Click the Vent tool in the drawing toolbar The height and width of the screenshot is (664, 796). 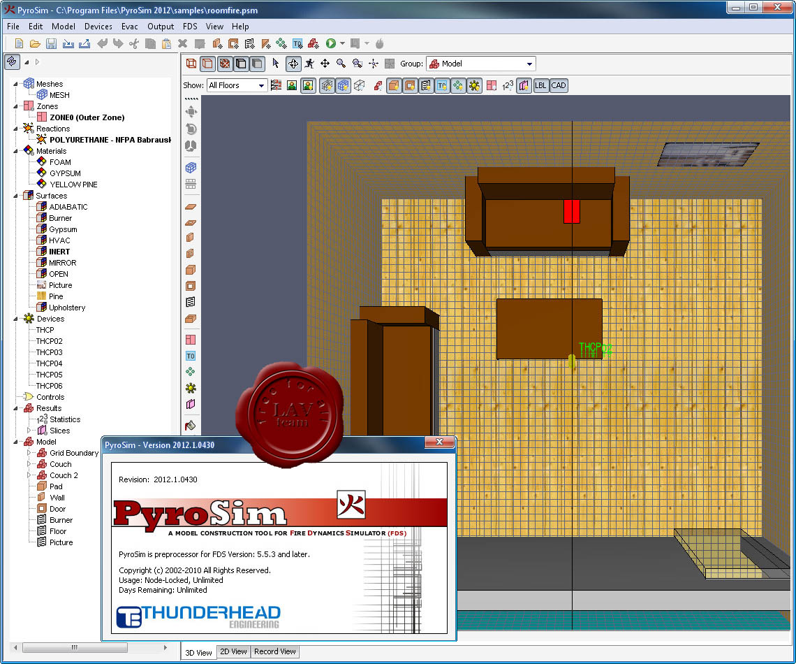(191, 302)
